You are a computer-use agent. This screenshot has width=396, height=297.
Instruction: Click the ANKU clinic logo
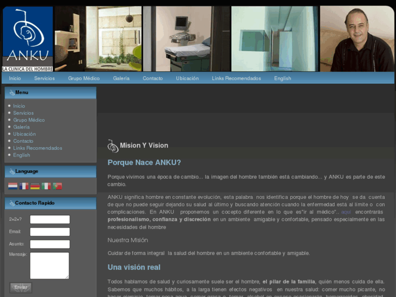28,39
